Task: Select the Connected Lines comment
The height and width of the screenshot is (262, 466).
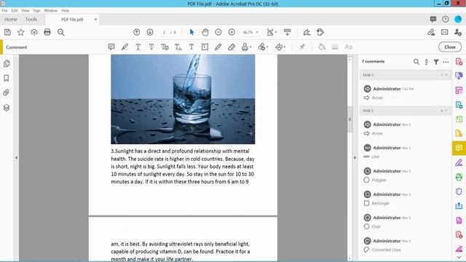Action: click(x=405, y=245)
